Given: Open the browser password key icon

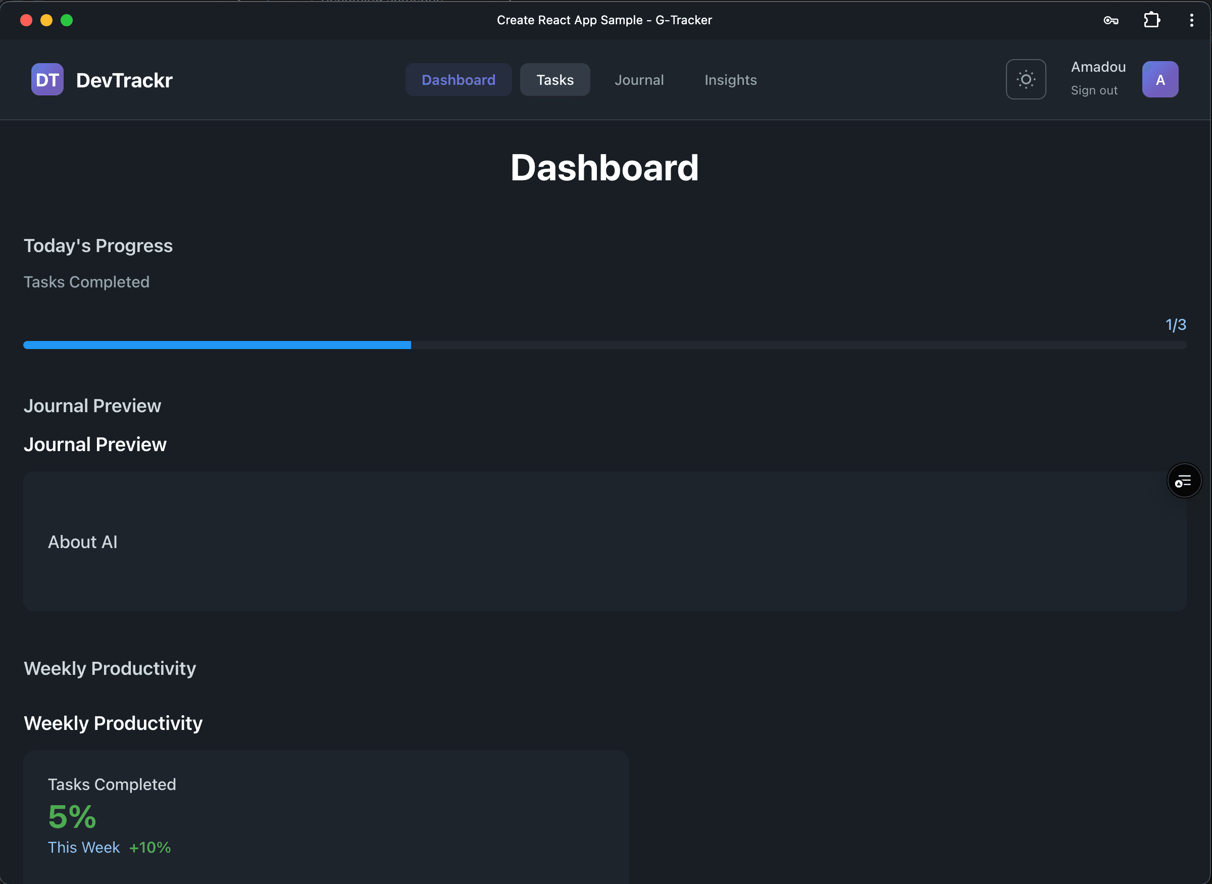Looking at the screenshot, I should [1111, 20].
